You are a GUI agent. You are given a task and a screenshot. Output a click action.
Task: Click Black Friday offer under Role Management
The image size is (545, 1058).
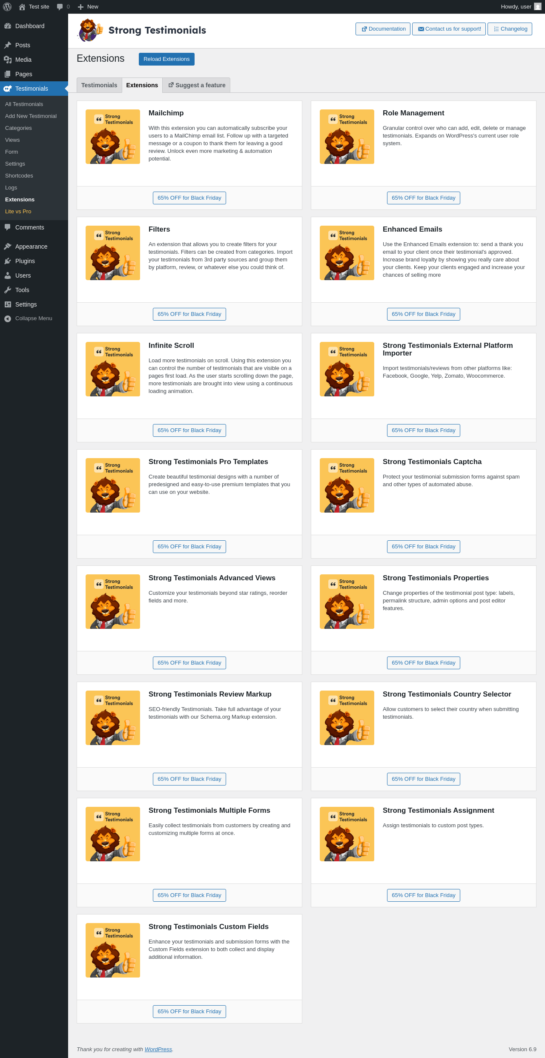(424, 198)
